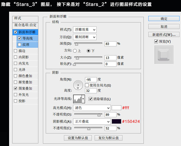Viewport: 181px width, 146px height.
Task: Click the 软化 value field showing 0
Action: (110, 64)
